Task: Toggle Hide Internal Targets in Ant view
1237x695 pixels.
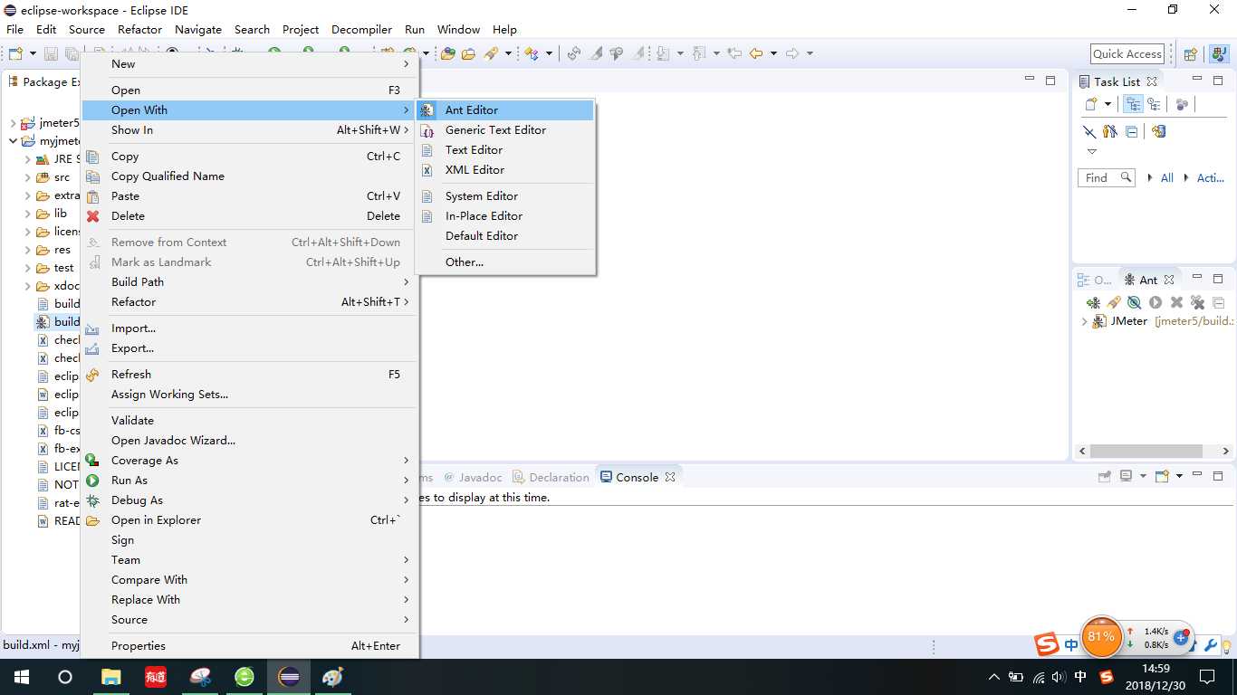Action: pyautogui.click(x=1134, y=302)
